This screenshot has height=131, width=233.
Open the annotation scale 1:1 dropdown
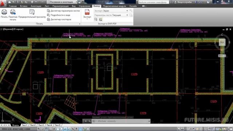coord(191,129)
